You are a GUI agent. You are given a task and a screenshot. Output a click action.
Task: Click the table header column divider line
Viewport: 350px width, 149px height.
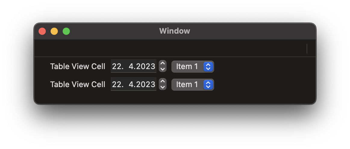(x=307, y=49)
